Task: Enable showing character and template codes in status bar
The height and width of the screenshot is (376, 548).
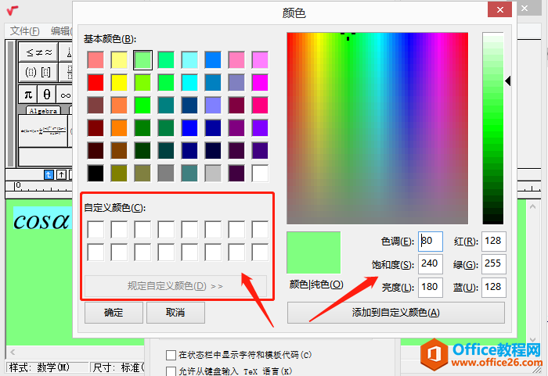Action: [171, 355]
